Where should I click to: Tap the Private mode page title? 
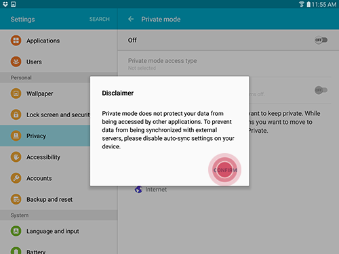pos(161,19)
